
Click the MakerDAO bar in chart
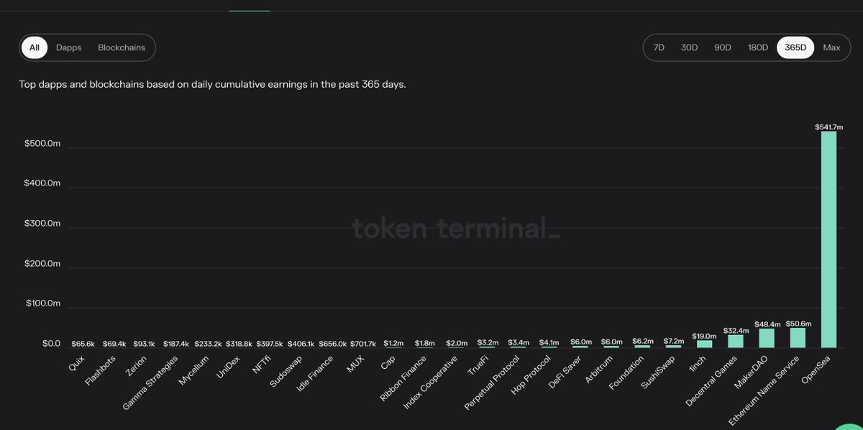(x=767, y=339)
